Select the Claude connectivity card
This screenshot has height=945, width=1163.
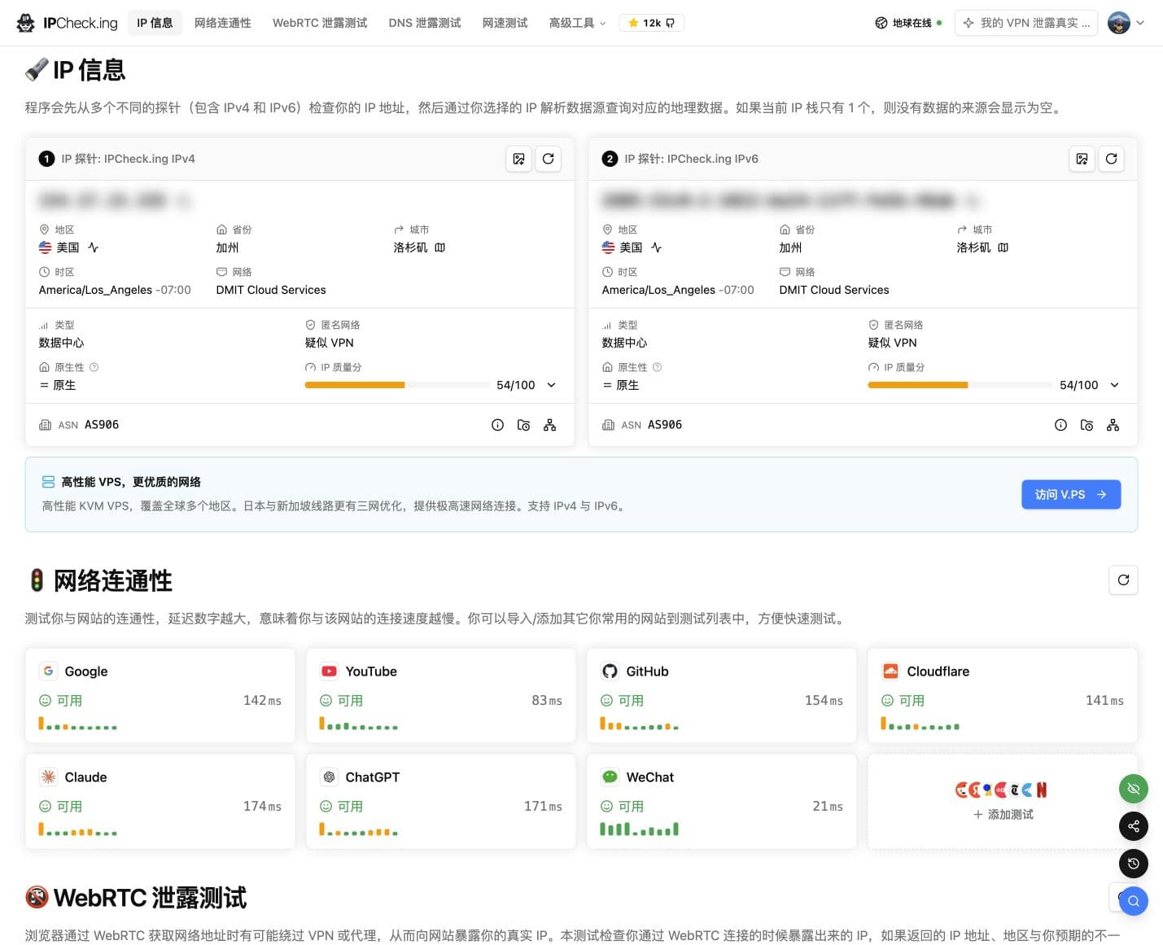(160, 802)
